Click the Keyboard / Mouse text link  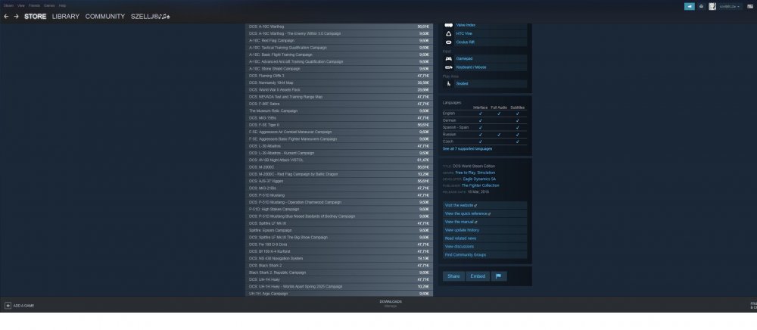coord(471,67)
